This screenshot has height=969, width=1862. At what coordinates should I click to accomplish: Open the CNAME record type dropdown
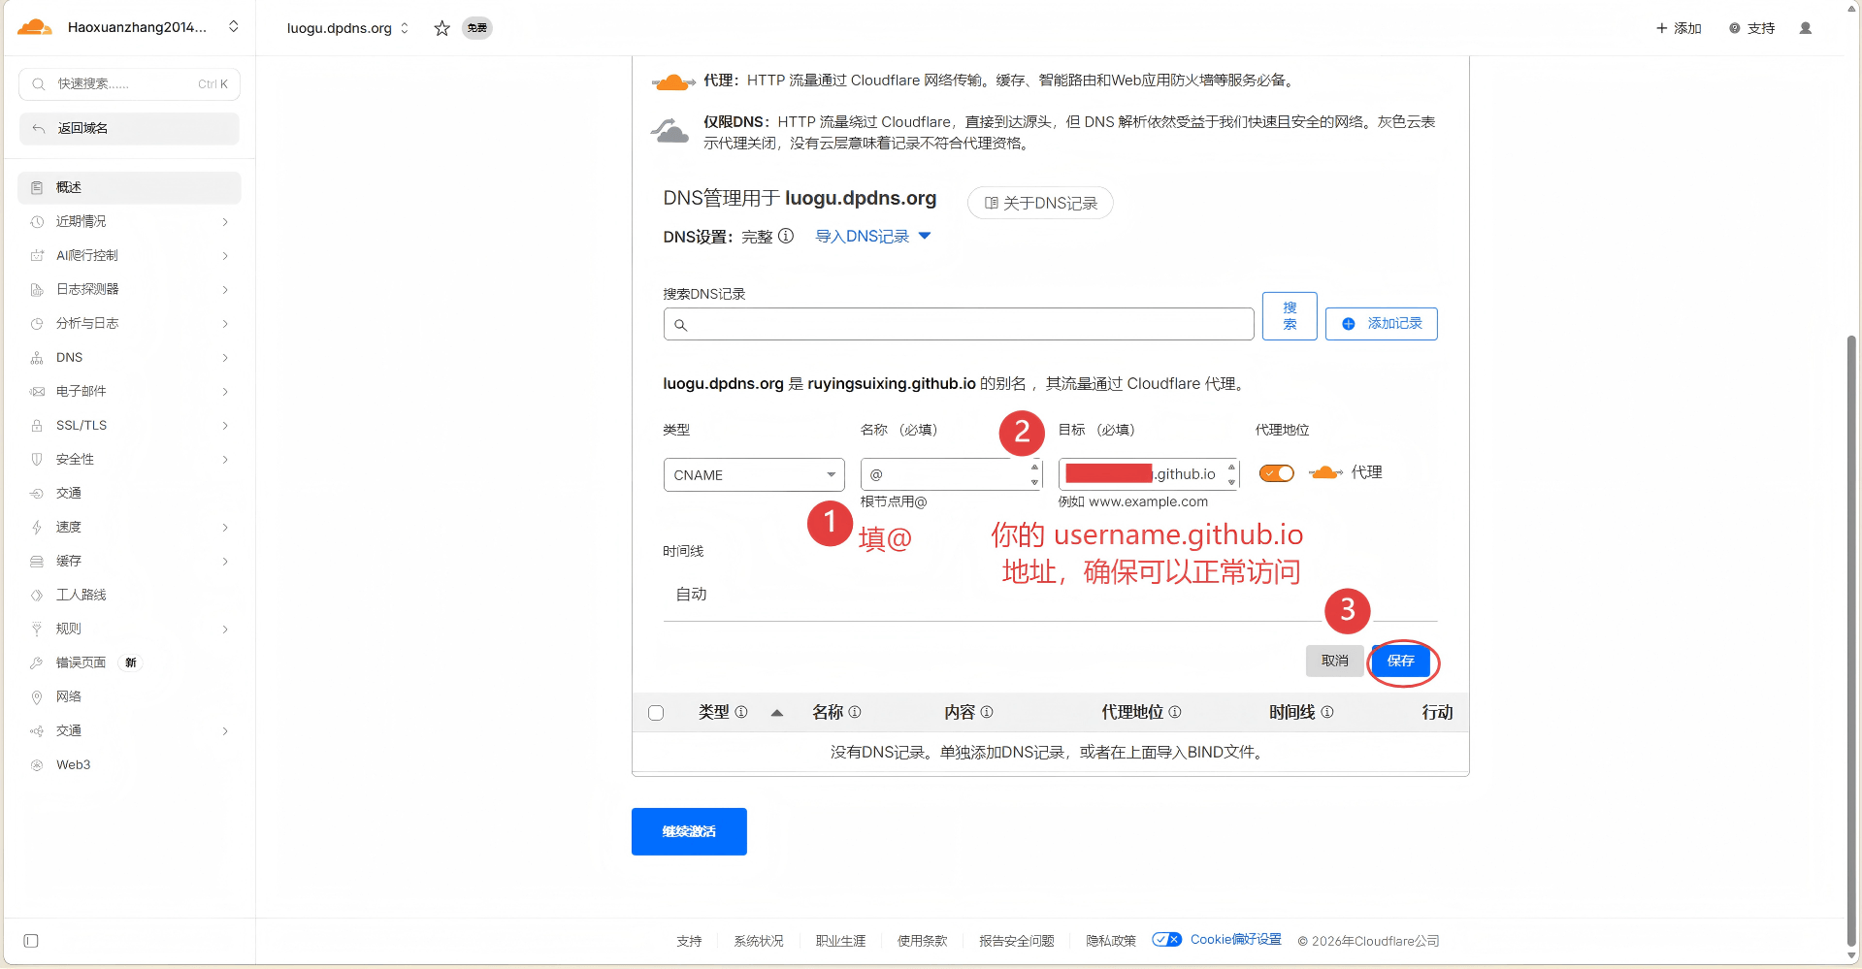pos(753,474)
